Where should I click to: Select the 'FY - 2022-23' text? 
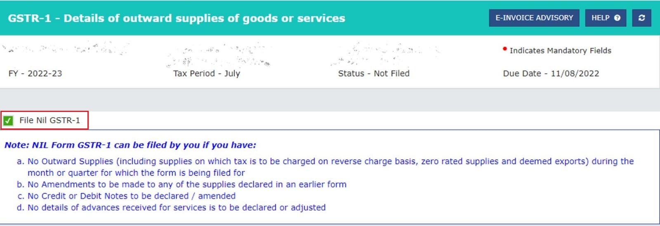[x=35, y=73]
